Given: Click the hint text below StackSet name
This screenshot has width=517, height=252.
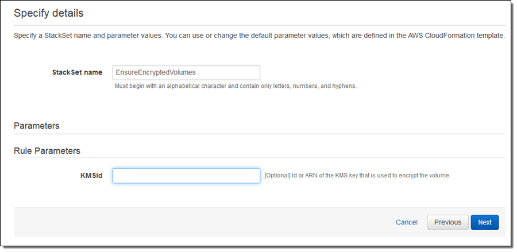Looking at the screenshot, I should click(236, 86).
